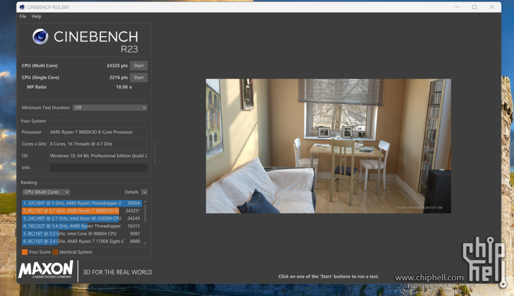Click the Maxon logo
514x296 pixels.
(x=46, y=270)
